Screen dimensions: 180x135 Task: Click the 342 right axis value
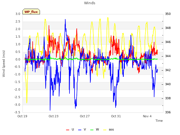pyautogui.click(x=168, y=70)
